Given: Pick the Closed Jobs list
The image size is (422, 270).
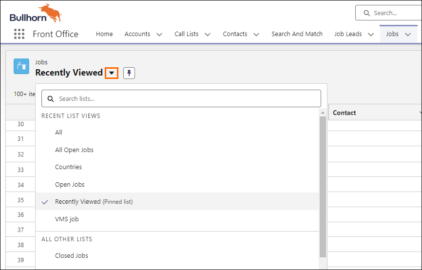Looking at the screenshot, I should click(x=72, y=255).
